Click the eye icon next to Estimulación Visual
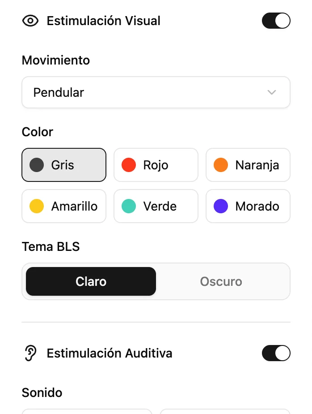This screenshot has height=414, width=312. 30,21
